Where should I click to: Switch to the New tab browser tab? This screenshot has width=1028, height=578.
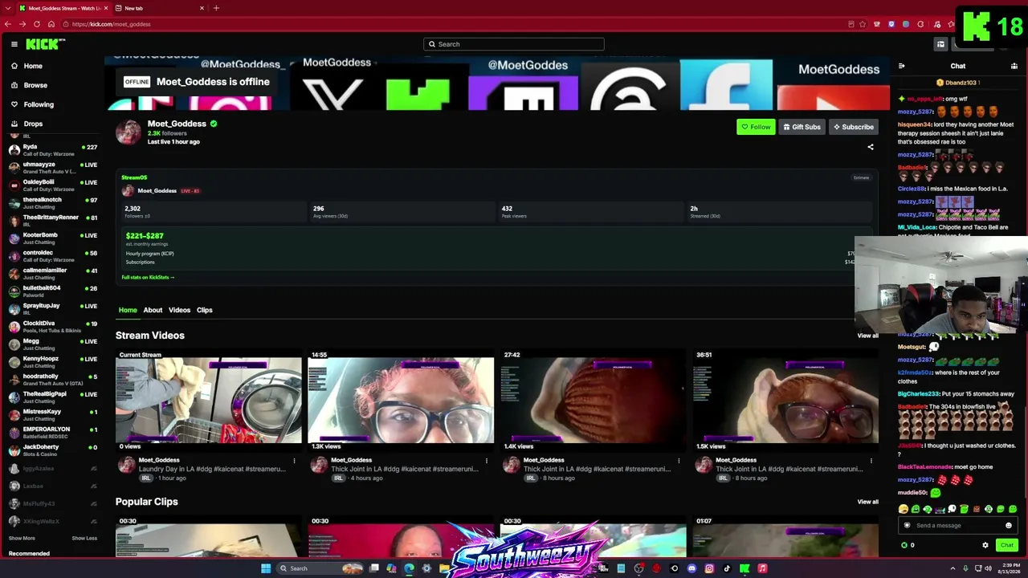[160, 8]
